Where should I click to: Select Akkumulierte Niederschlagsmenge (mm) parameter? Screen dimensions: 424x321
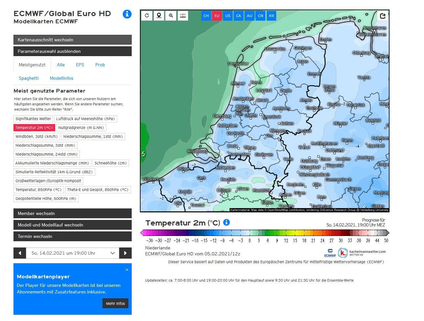click(52, 163)
